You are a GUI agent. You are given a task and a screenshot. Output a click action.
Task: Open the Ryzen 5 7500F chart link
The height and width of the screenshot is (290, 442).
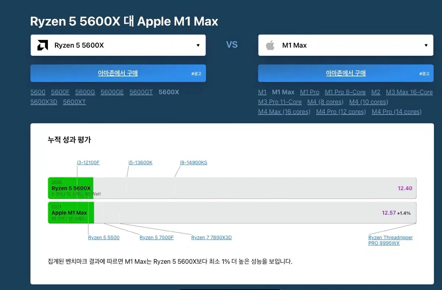157,238
